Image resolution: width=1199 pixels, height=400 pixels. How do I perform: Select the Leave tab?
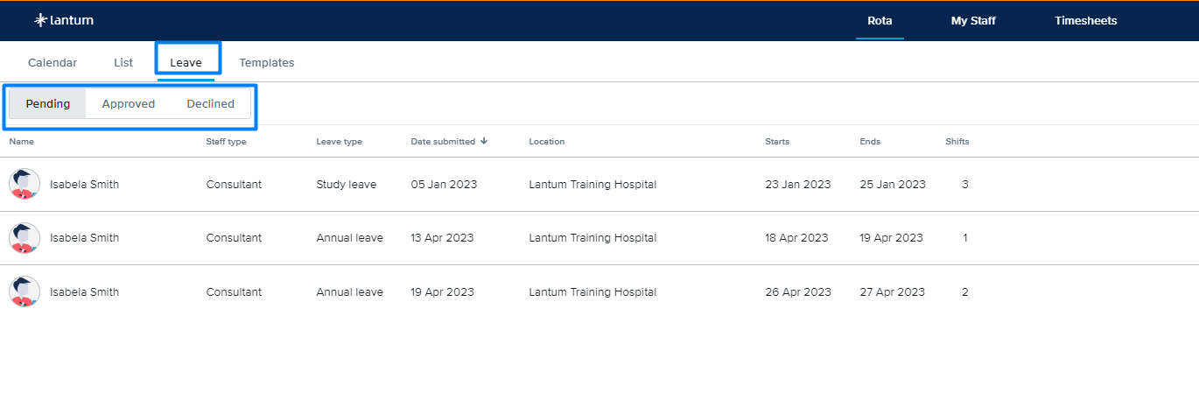[x=186, y=62]
